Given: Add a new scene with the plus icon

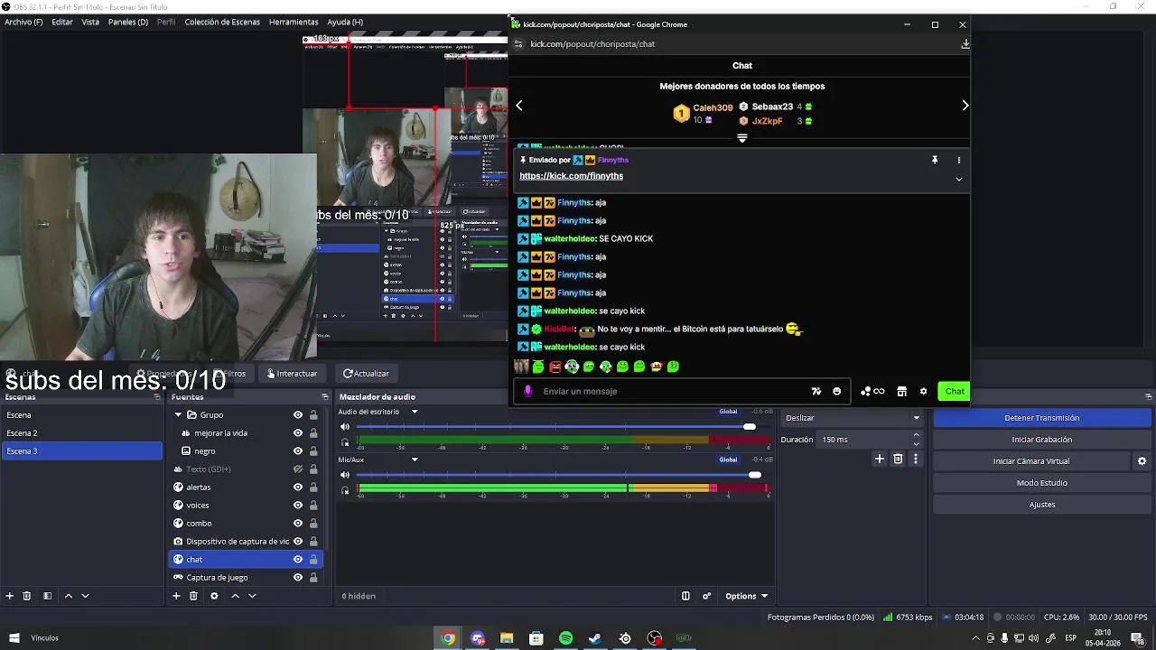Looking at the screenshot, I should tap(10, 596).
